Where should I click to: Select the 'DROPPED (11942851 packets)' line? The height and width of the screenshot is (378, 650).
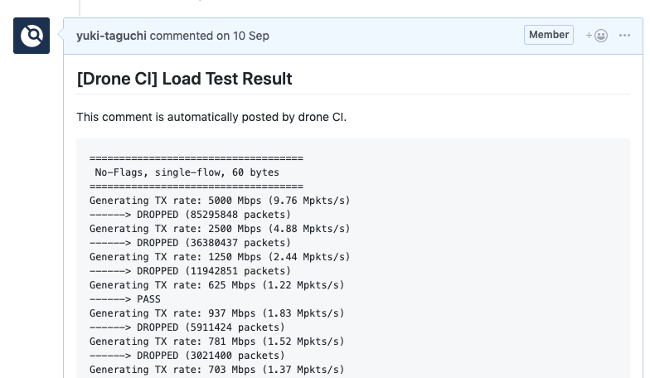[x=191, y=271]
